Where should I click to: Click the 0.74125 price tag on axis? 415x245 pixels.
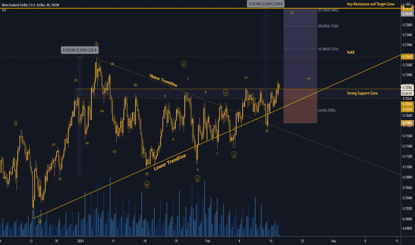coord(407,14)
